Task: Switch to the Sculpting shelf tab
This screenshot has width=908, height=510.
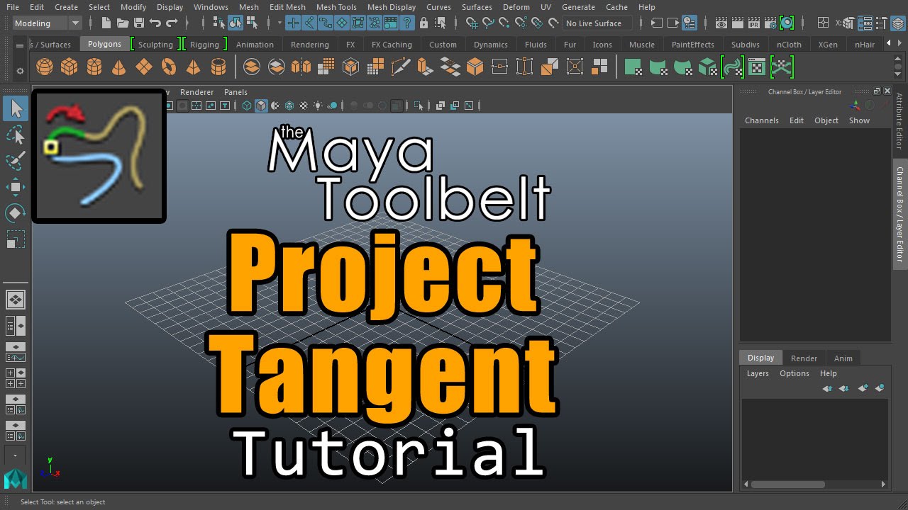Action: [155, 45]
